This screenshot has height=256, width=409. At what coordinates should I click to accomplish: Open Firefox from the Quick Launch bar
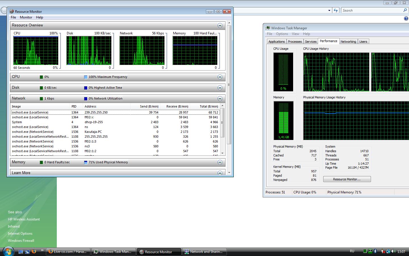(34, 251)
